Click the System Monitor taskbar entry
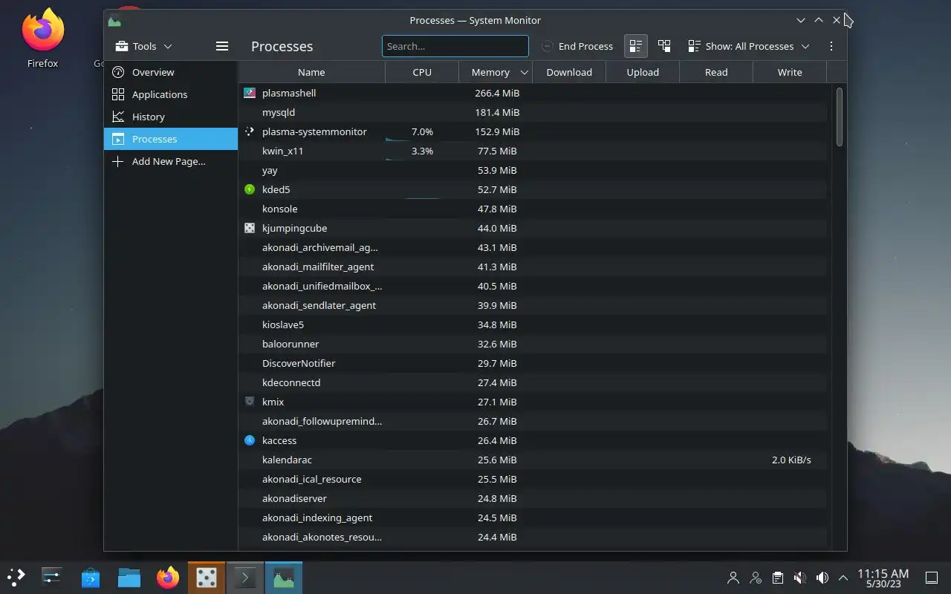Image resolution: width=951 pixels, height=594 pixels. [x=284, y=577]
